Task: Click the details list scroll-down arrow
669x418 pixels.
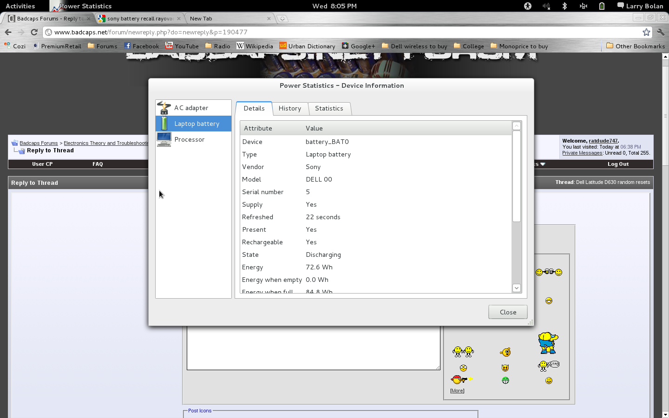Action: (x=517, y=288)
